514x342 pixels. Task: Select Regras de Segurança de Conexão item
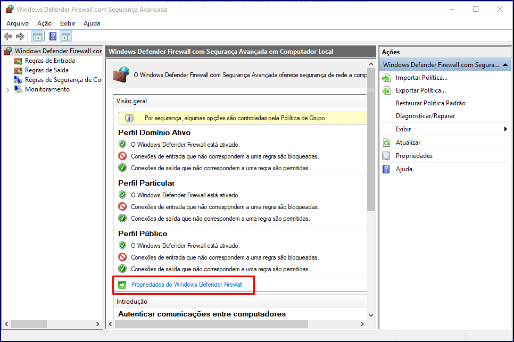point(64,80)
